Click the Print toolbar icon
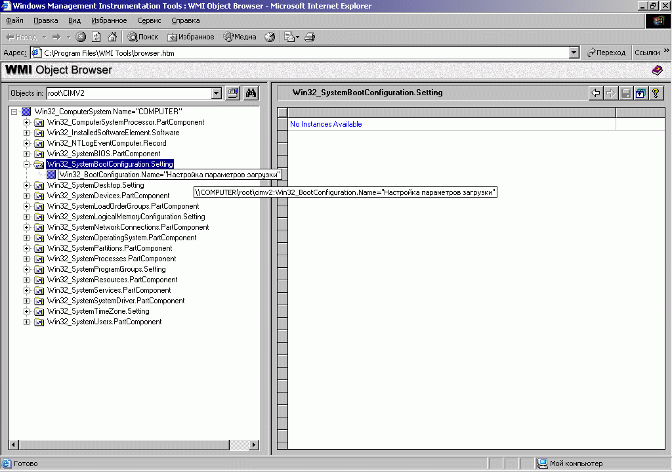 click(310, 37)
